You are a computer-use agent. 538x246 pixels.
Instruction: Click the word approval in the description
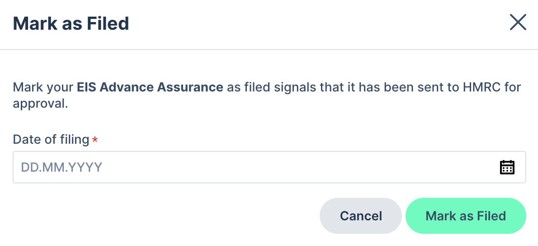click(41, 103)
